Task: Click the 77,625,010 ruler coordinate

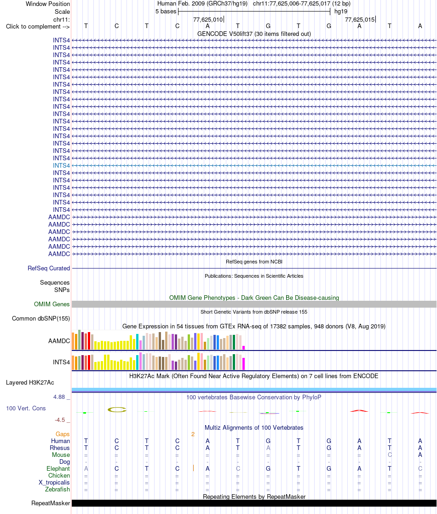Action: click(208, 20)
